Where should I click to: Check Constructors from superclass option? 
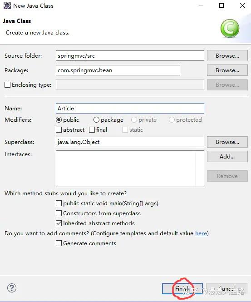tap(59, 213)
